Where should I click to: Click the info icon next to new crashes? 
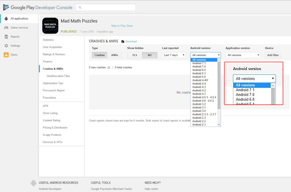109,68
